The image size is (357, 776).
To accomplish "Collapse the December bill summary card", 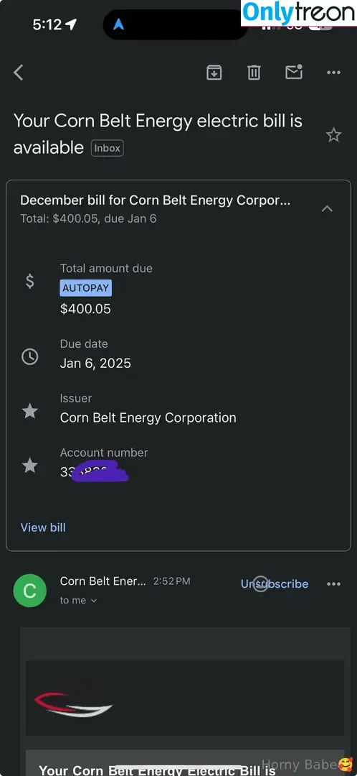I will tap(327, 209).
